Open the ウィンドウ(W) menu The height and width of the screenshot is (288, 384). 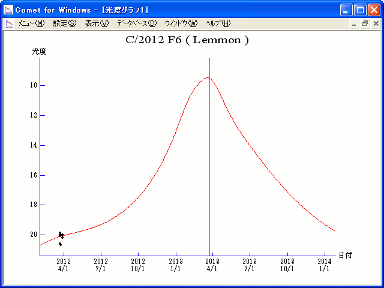click(x=181, y=23)
